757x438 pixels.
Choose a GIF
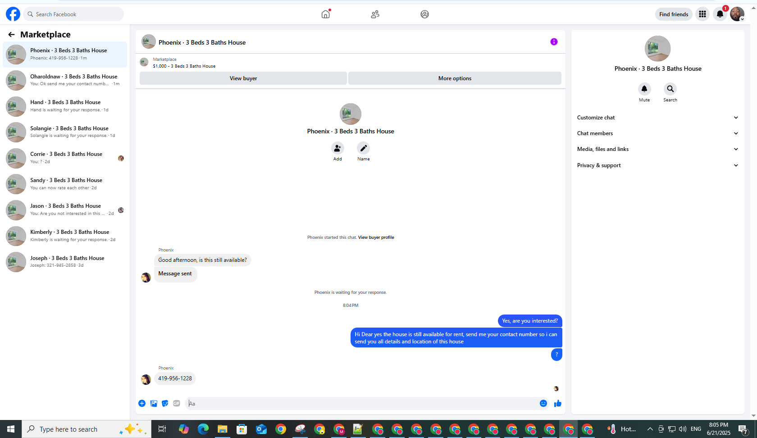(x=177, y=403)
